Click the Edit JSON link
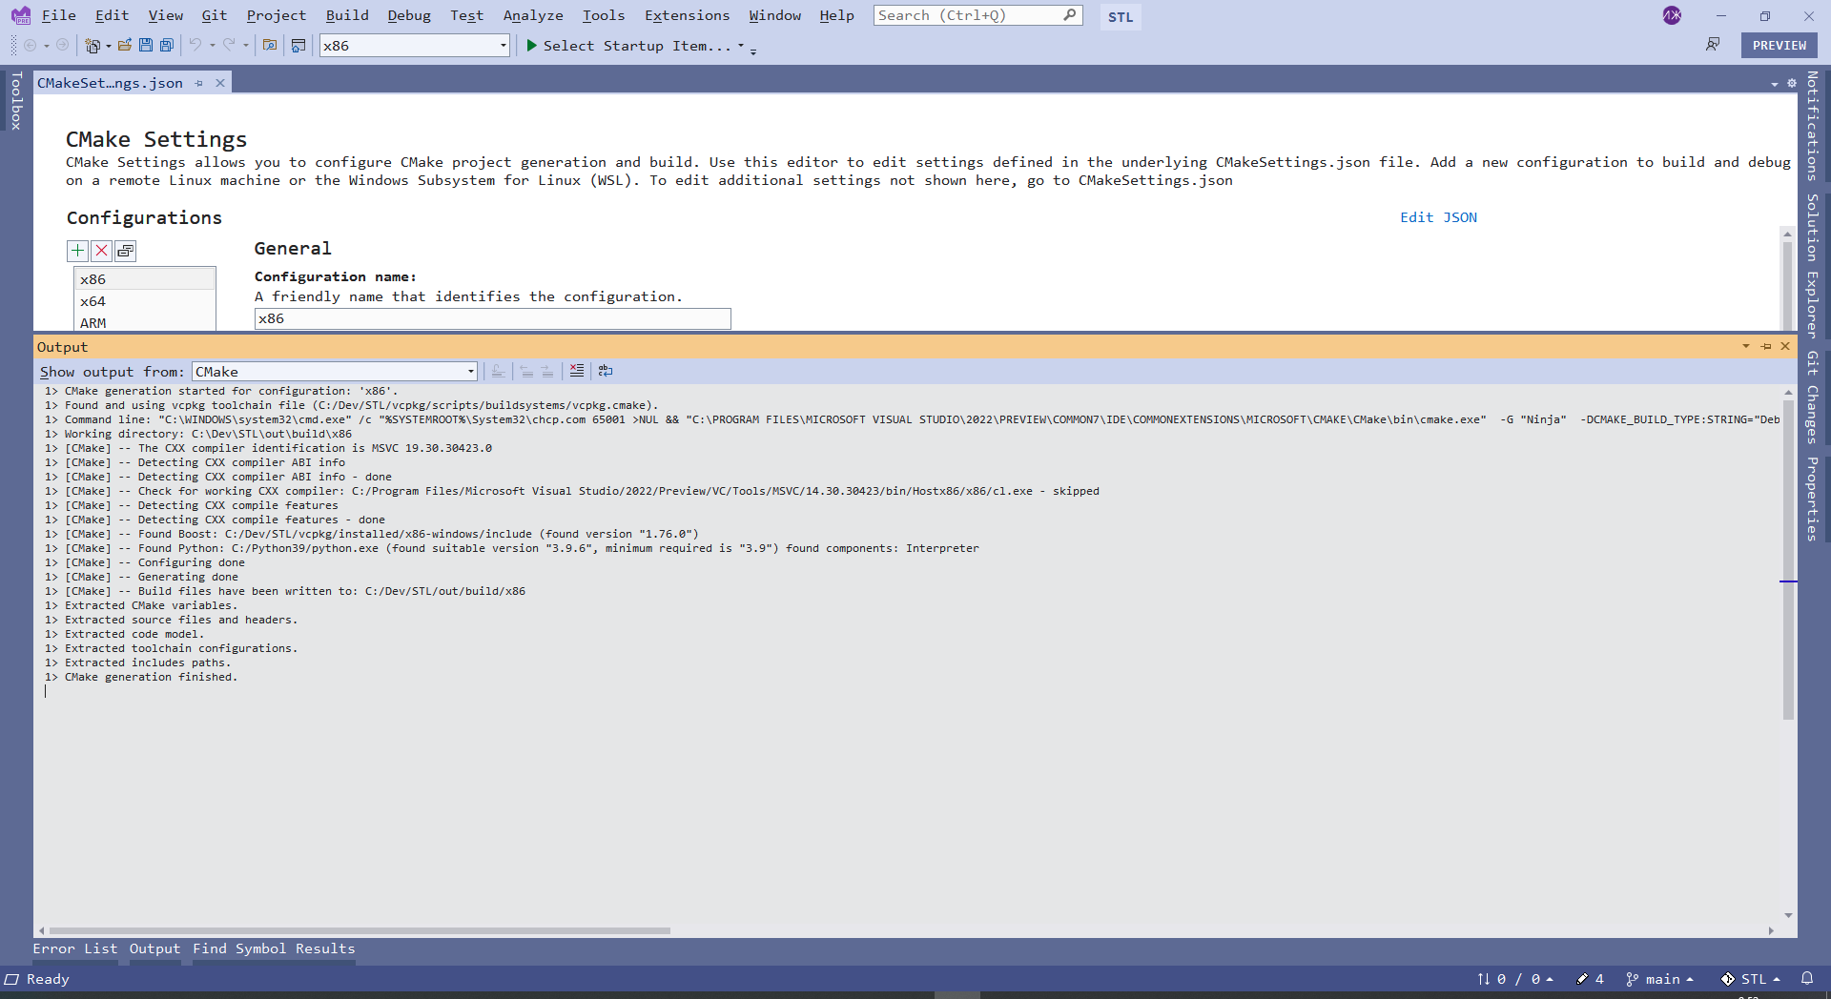 pyautogui.click(x=1438, y=217)
